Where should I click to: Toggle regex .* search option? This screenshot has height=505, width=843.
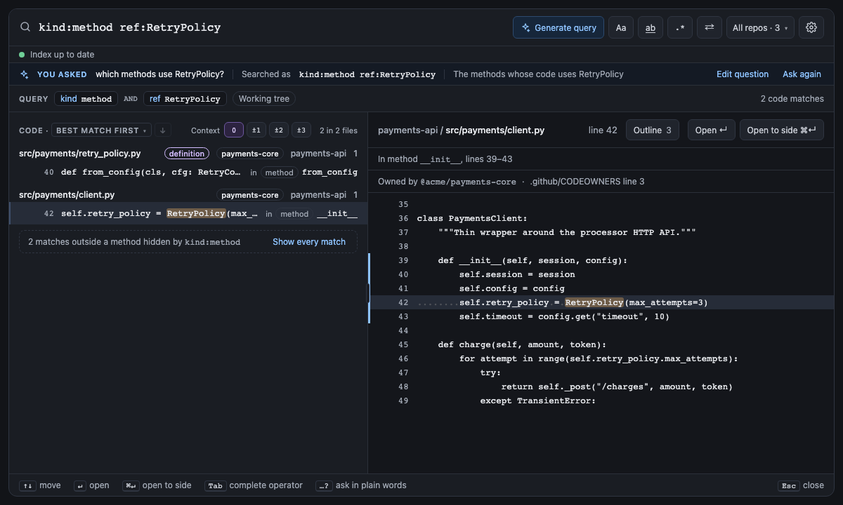tap(680, 27)
